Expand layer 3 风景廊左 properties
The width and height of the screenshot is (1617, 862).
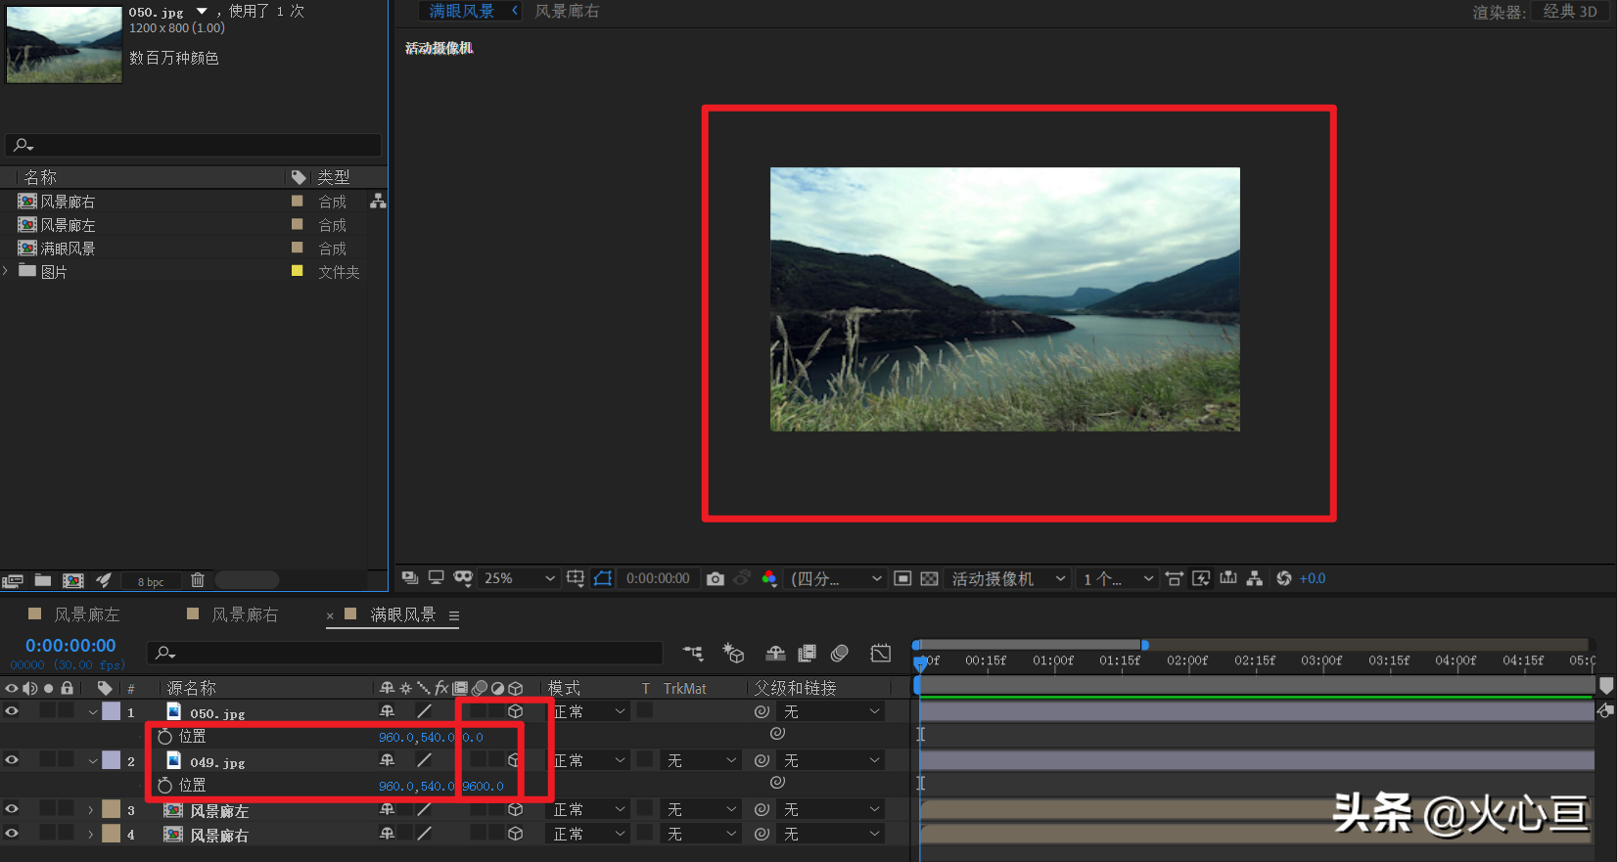tap(91, 809)
